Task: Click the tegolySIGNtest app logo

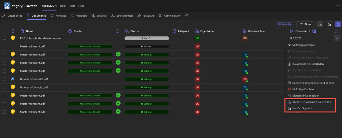Action: tap(7, 6)
